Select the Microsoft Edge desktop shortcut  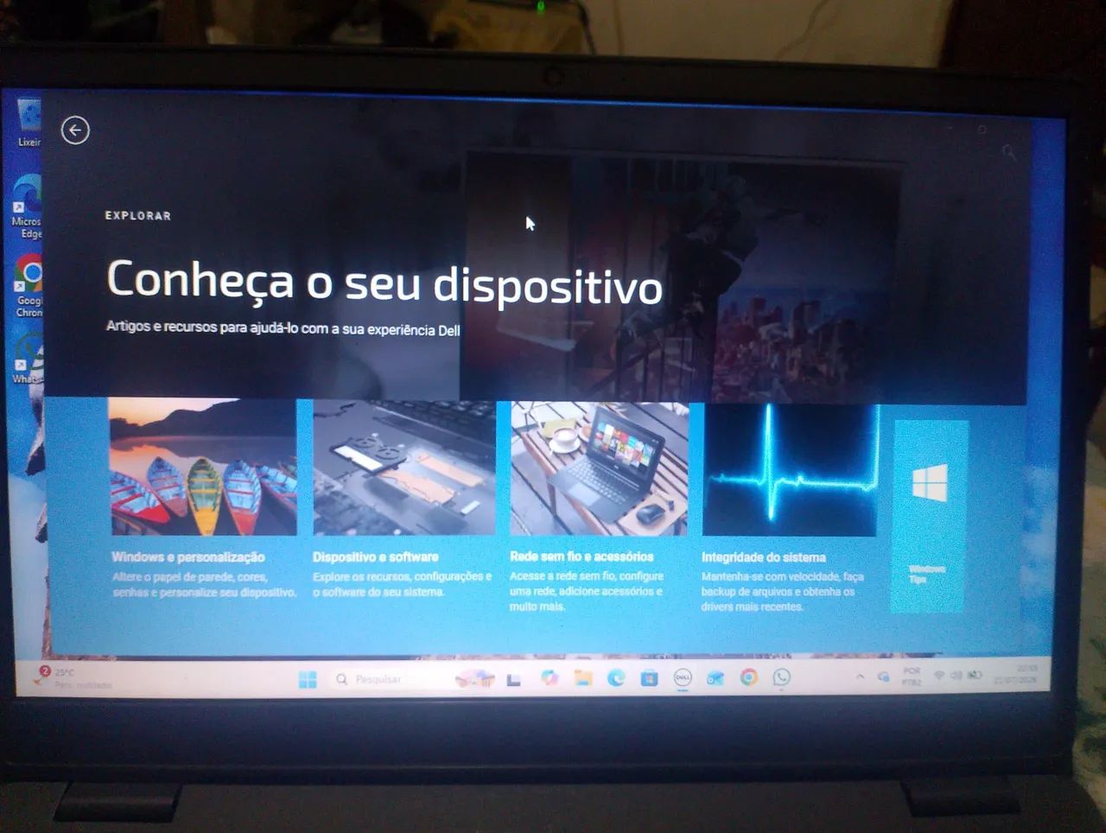pos(27,207)
